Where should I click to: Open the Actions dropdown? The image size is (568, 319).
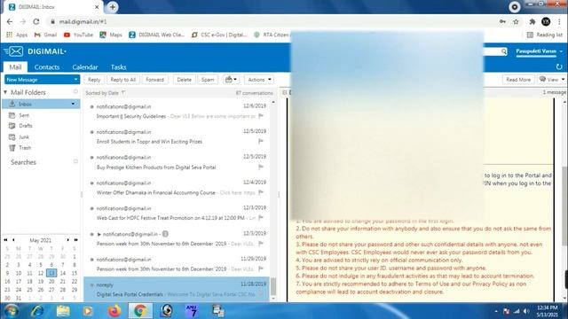259,80
